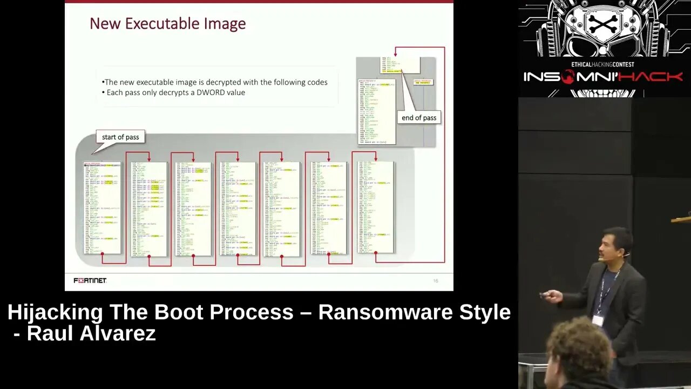Click the speaker name "Raul Alvarez"

[x=91, y=333]
